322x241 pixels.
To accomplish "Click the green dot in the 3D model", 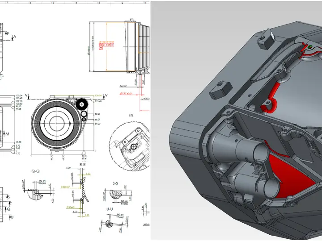I will pos(310,47).
